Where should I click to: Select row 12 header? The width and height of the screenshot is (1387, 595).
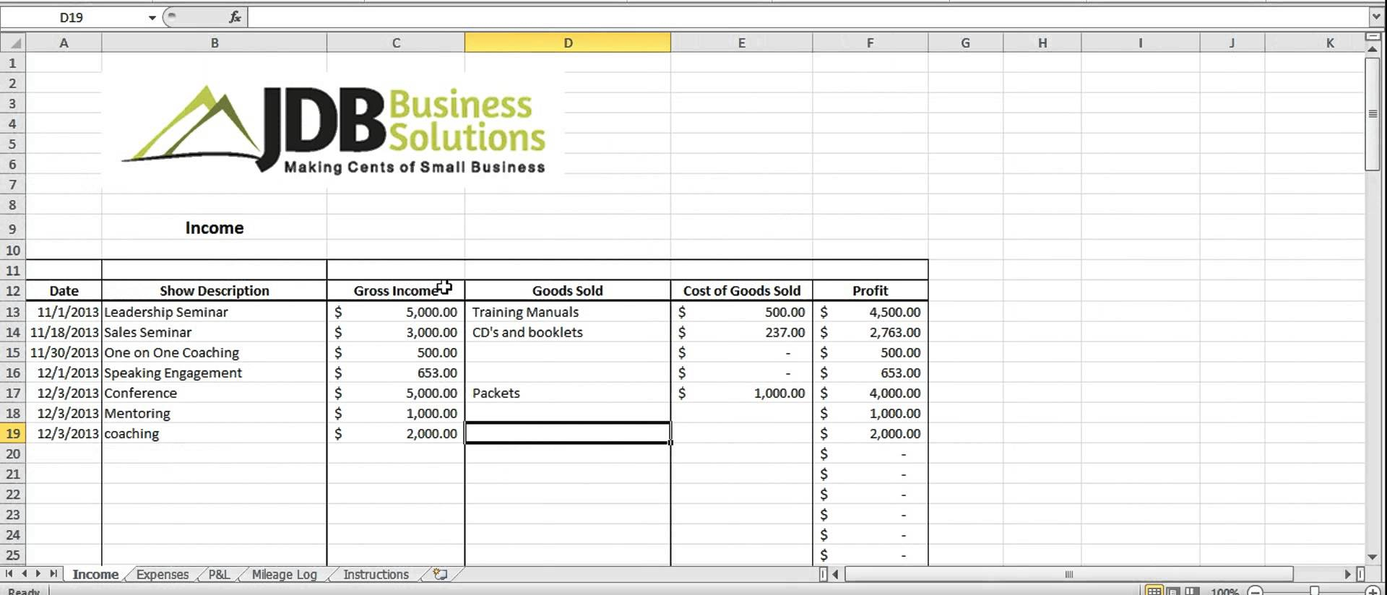[x=13, y=291]
